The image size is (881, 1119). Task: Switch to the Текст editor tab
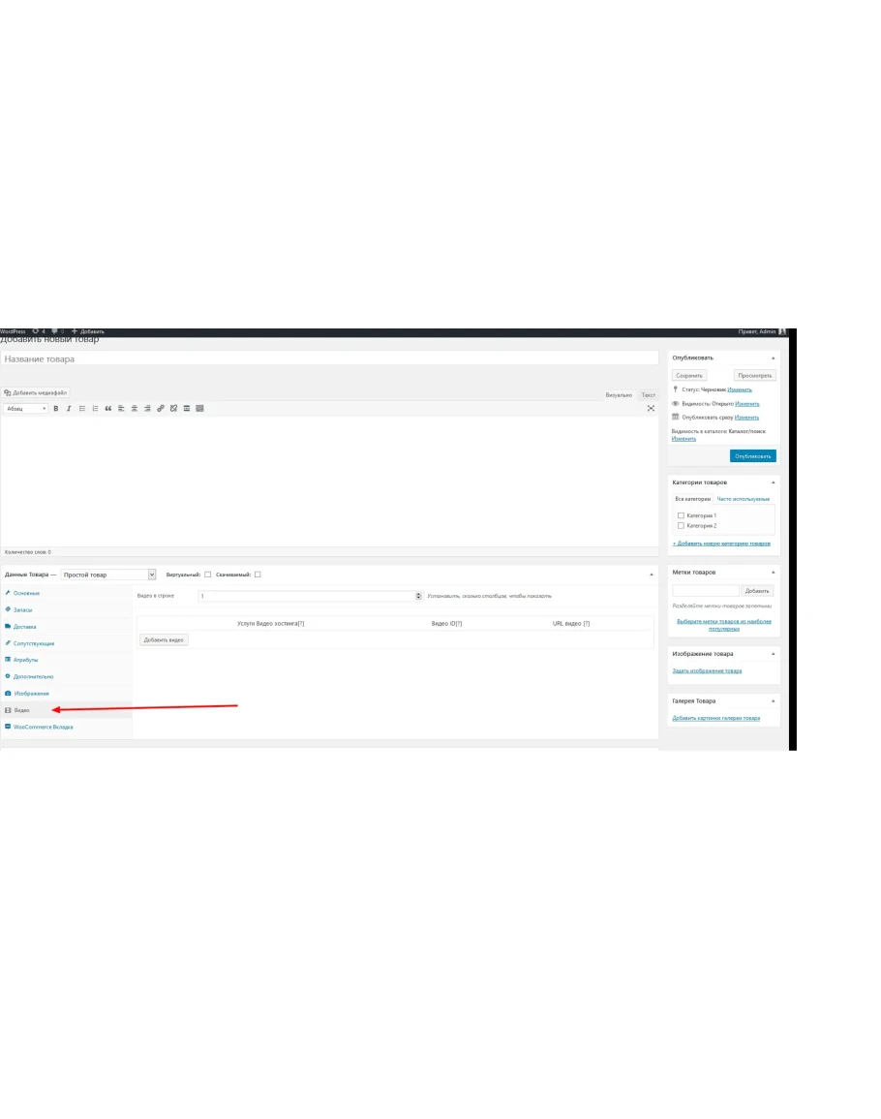[x=648, y=395]
